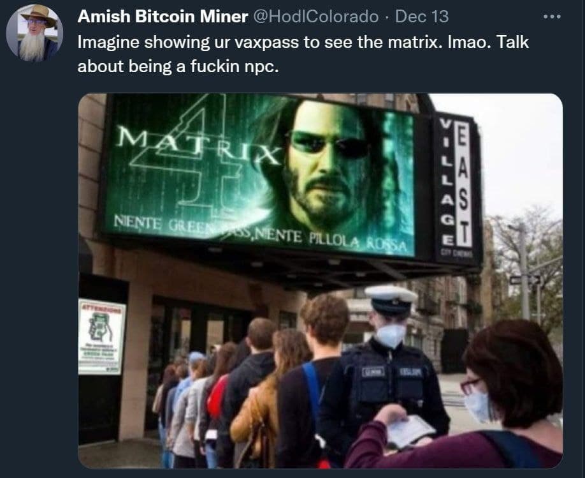
Task: Click the Amish Bitcoin Miner profile avatar
Action: (x=34, y=33)
